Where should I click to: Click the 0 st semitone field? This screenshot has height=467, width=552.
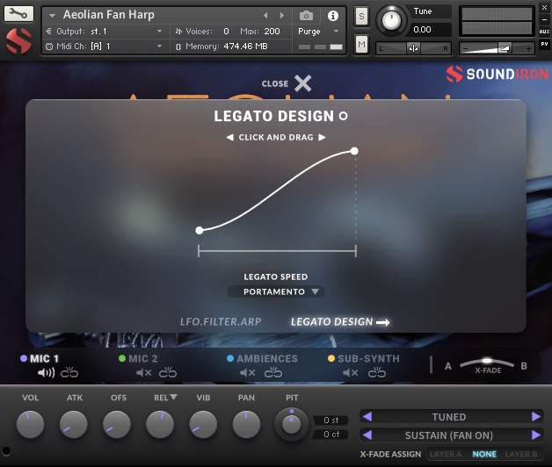(x=330, y=420)
